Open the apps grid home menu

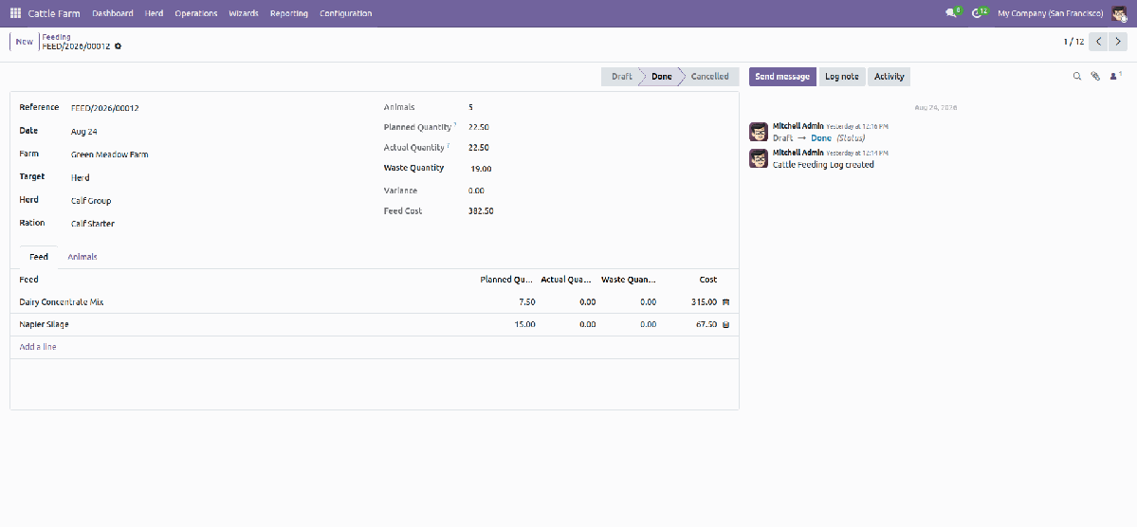(15, 13)
